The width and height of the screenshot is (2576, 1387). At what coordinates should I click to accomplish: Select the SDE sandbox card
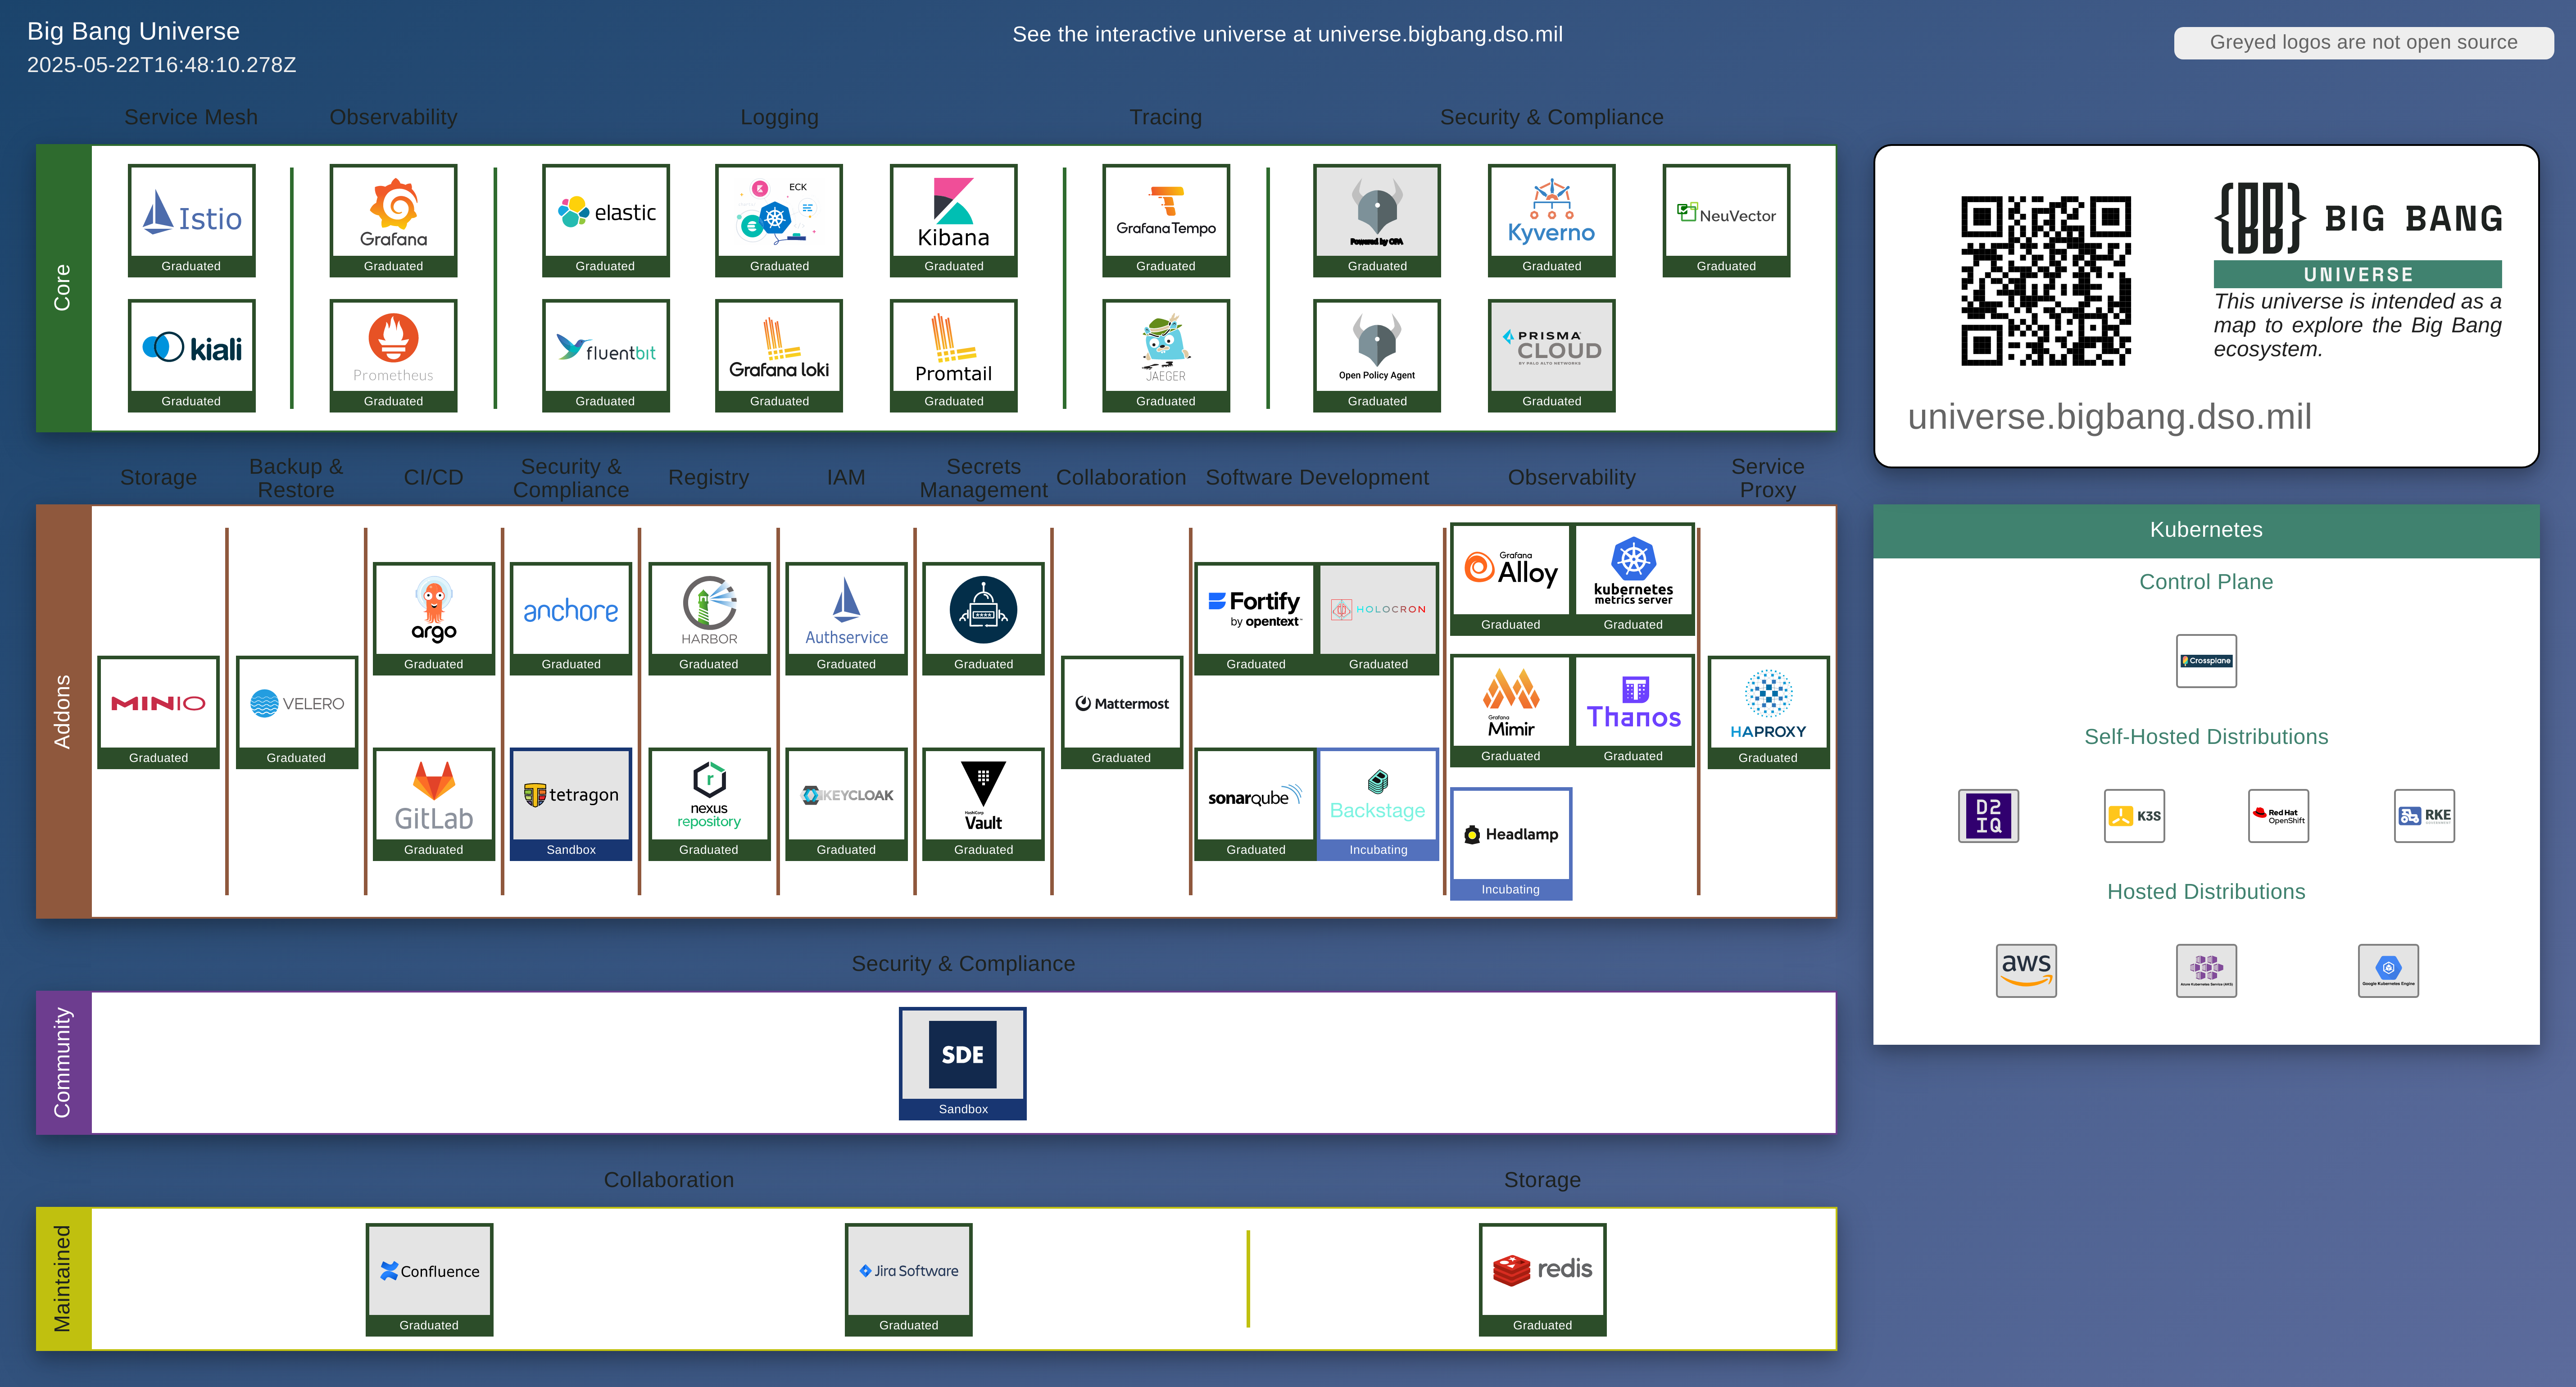pyautogui.click(x=963, y=1063)
